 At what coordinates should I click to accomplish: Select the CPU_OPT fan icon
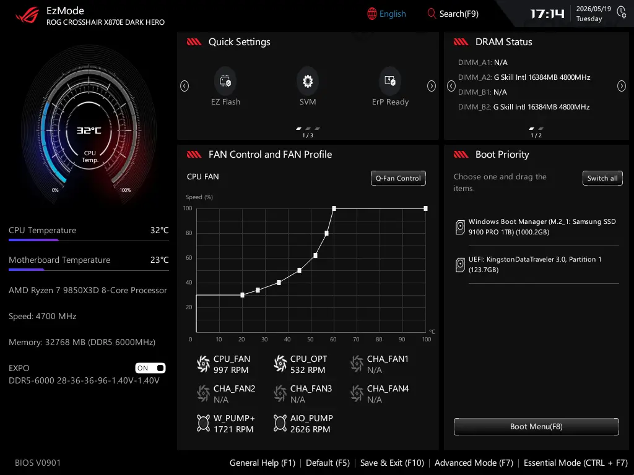tap(280, 364)
